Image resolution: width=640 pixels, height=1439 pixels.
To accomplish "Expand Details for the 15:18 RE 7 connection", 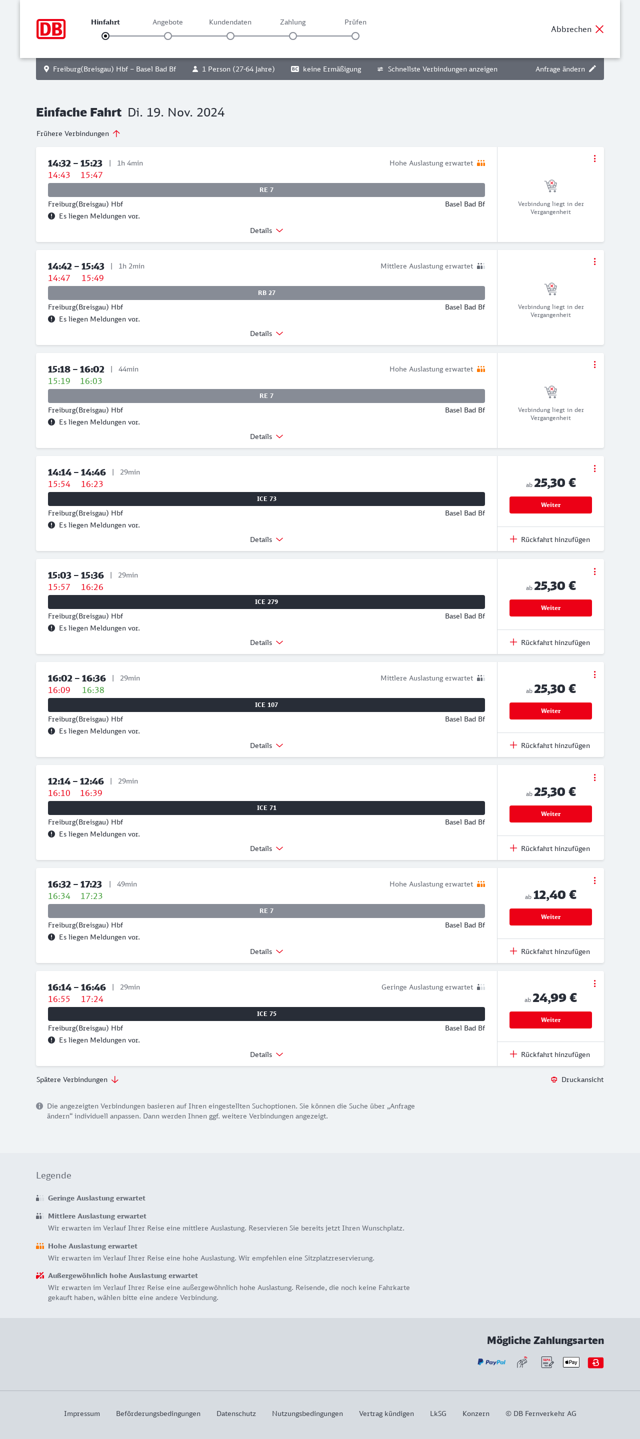I will tap(266, 436).
